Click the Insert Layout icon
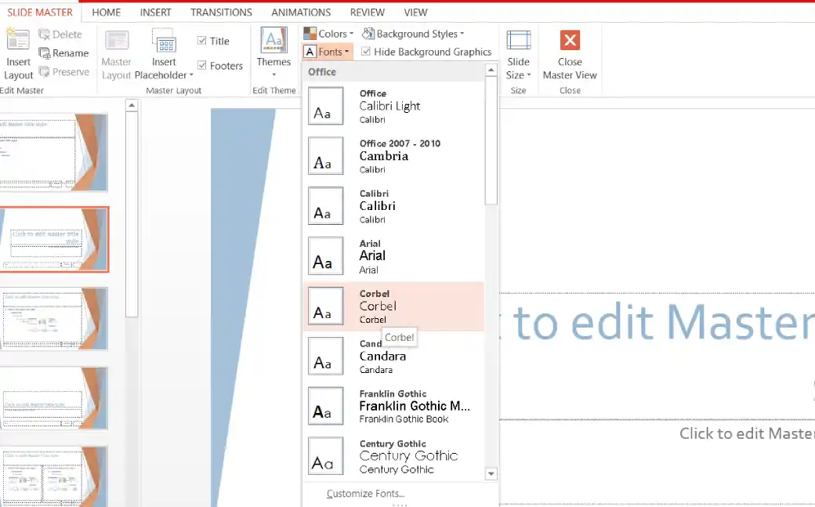The image size is (815, 507). [17, 39]
